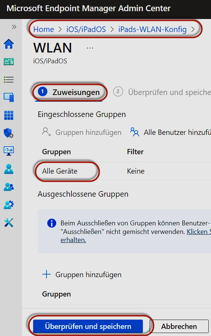Open Endpoint security shield icon
Viewport: 211px width, 336px height.
coord(9,133)
